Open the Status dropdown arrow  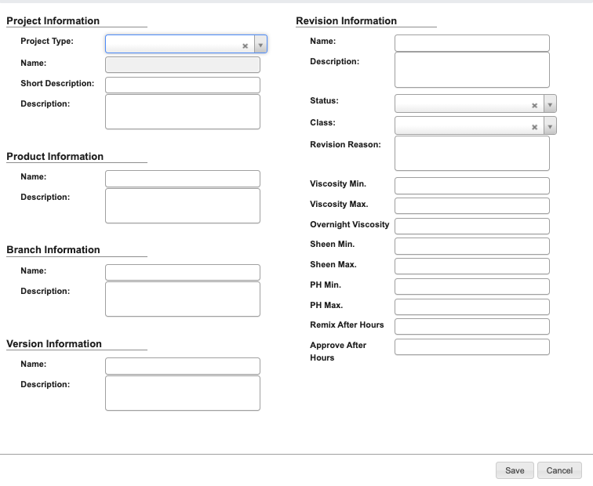[x=550, y=104]
